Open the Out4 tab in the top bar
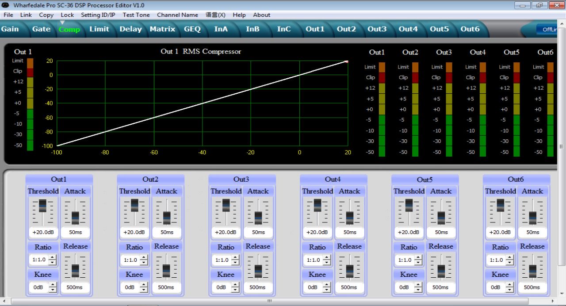 (x=408, y=29)
